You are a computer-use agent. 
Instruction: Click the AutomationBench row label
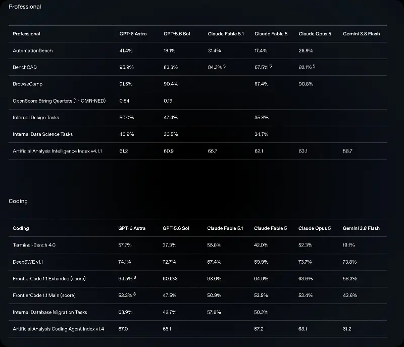coord(33,51)
